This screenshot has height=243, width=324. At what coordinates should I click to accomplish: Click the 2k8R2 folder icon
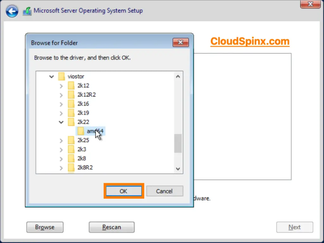tap(71, 167)
